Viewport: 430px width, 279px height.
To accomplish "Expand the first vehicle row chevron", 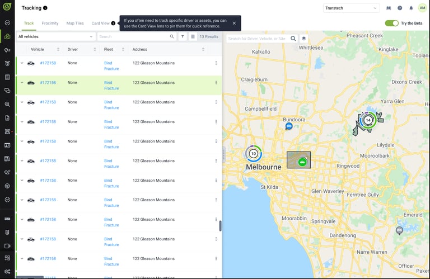I will (22, 63).
